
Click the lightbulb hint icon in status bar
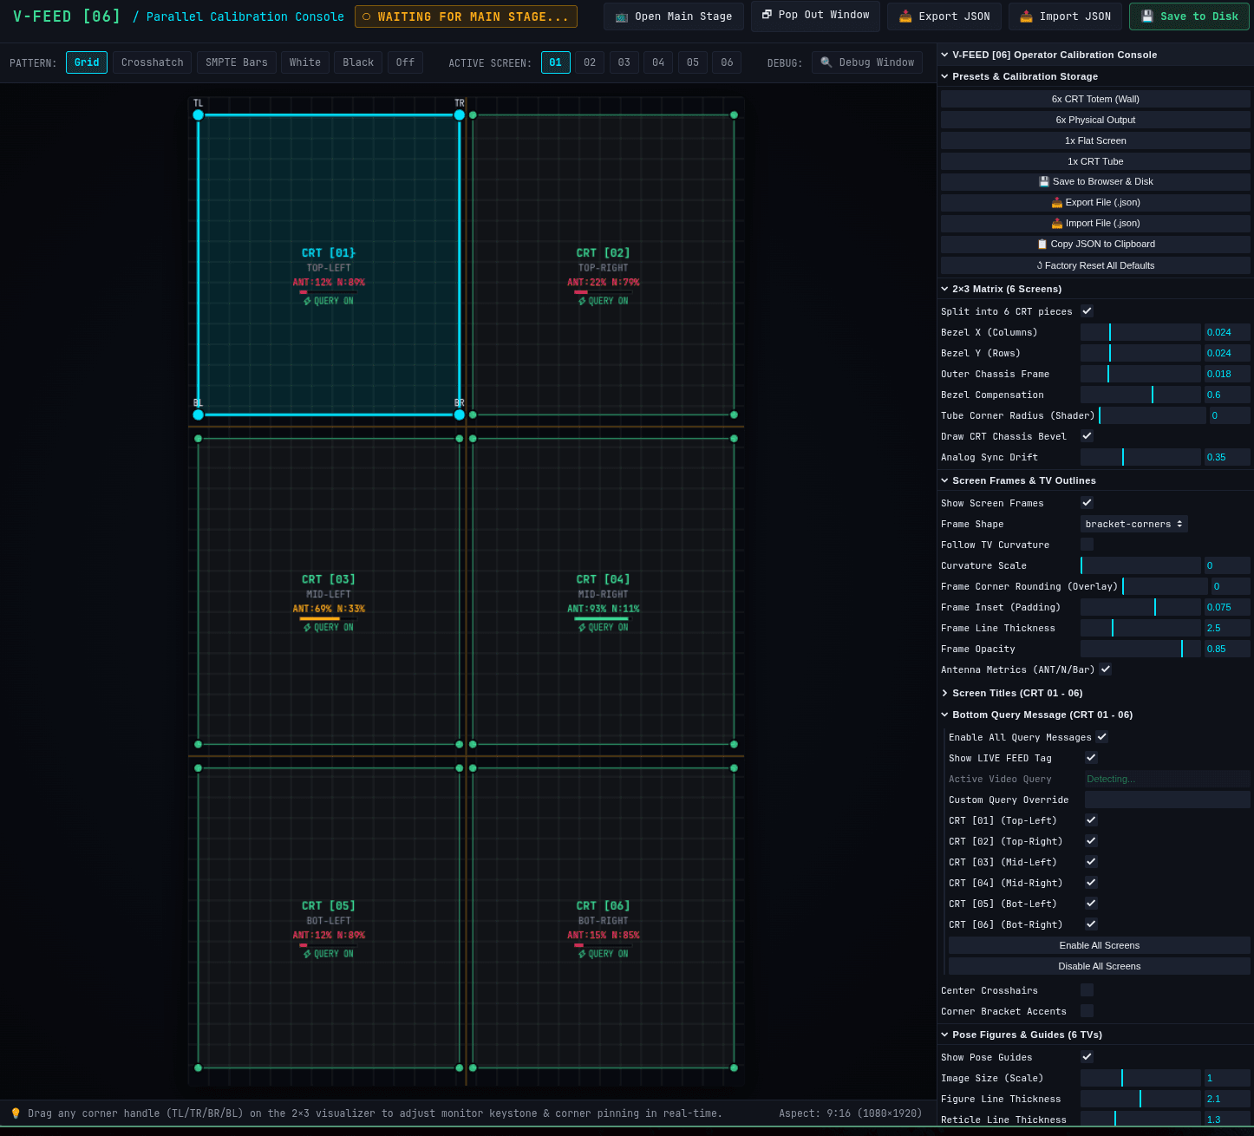point(16,1113)
